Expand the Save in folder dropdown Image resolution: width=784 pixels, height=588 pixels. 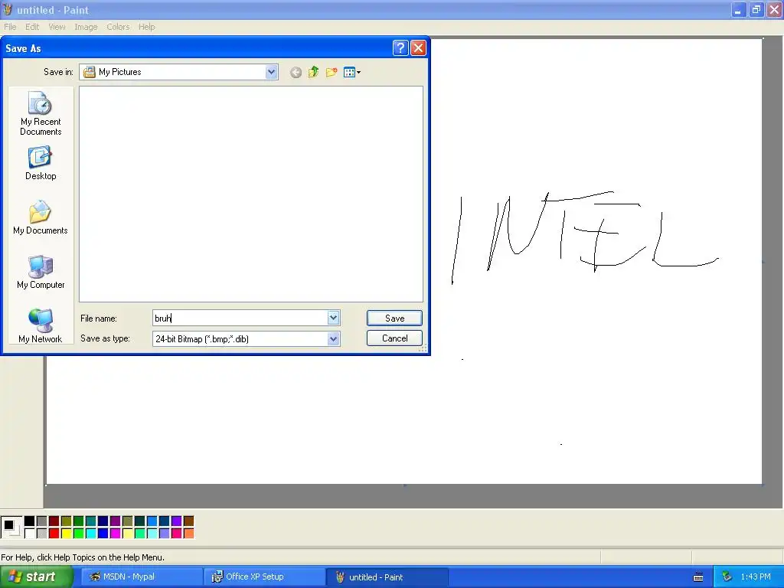click(271, 72)
